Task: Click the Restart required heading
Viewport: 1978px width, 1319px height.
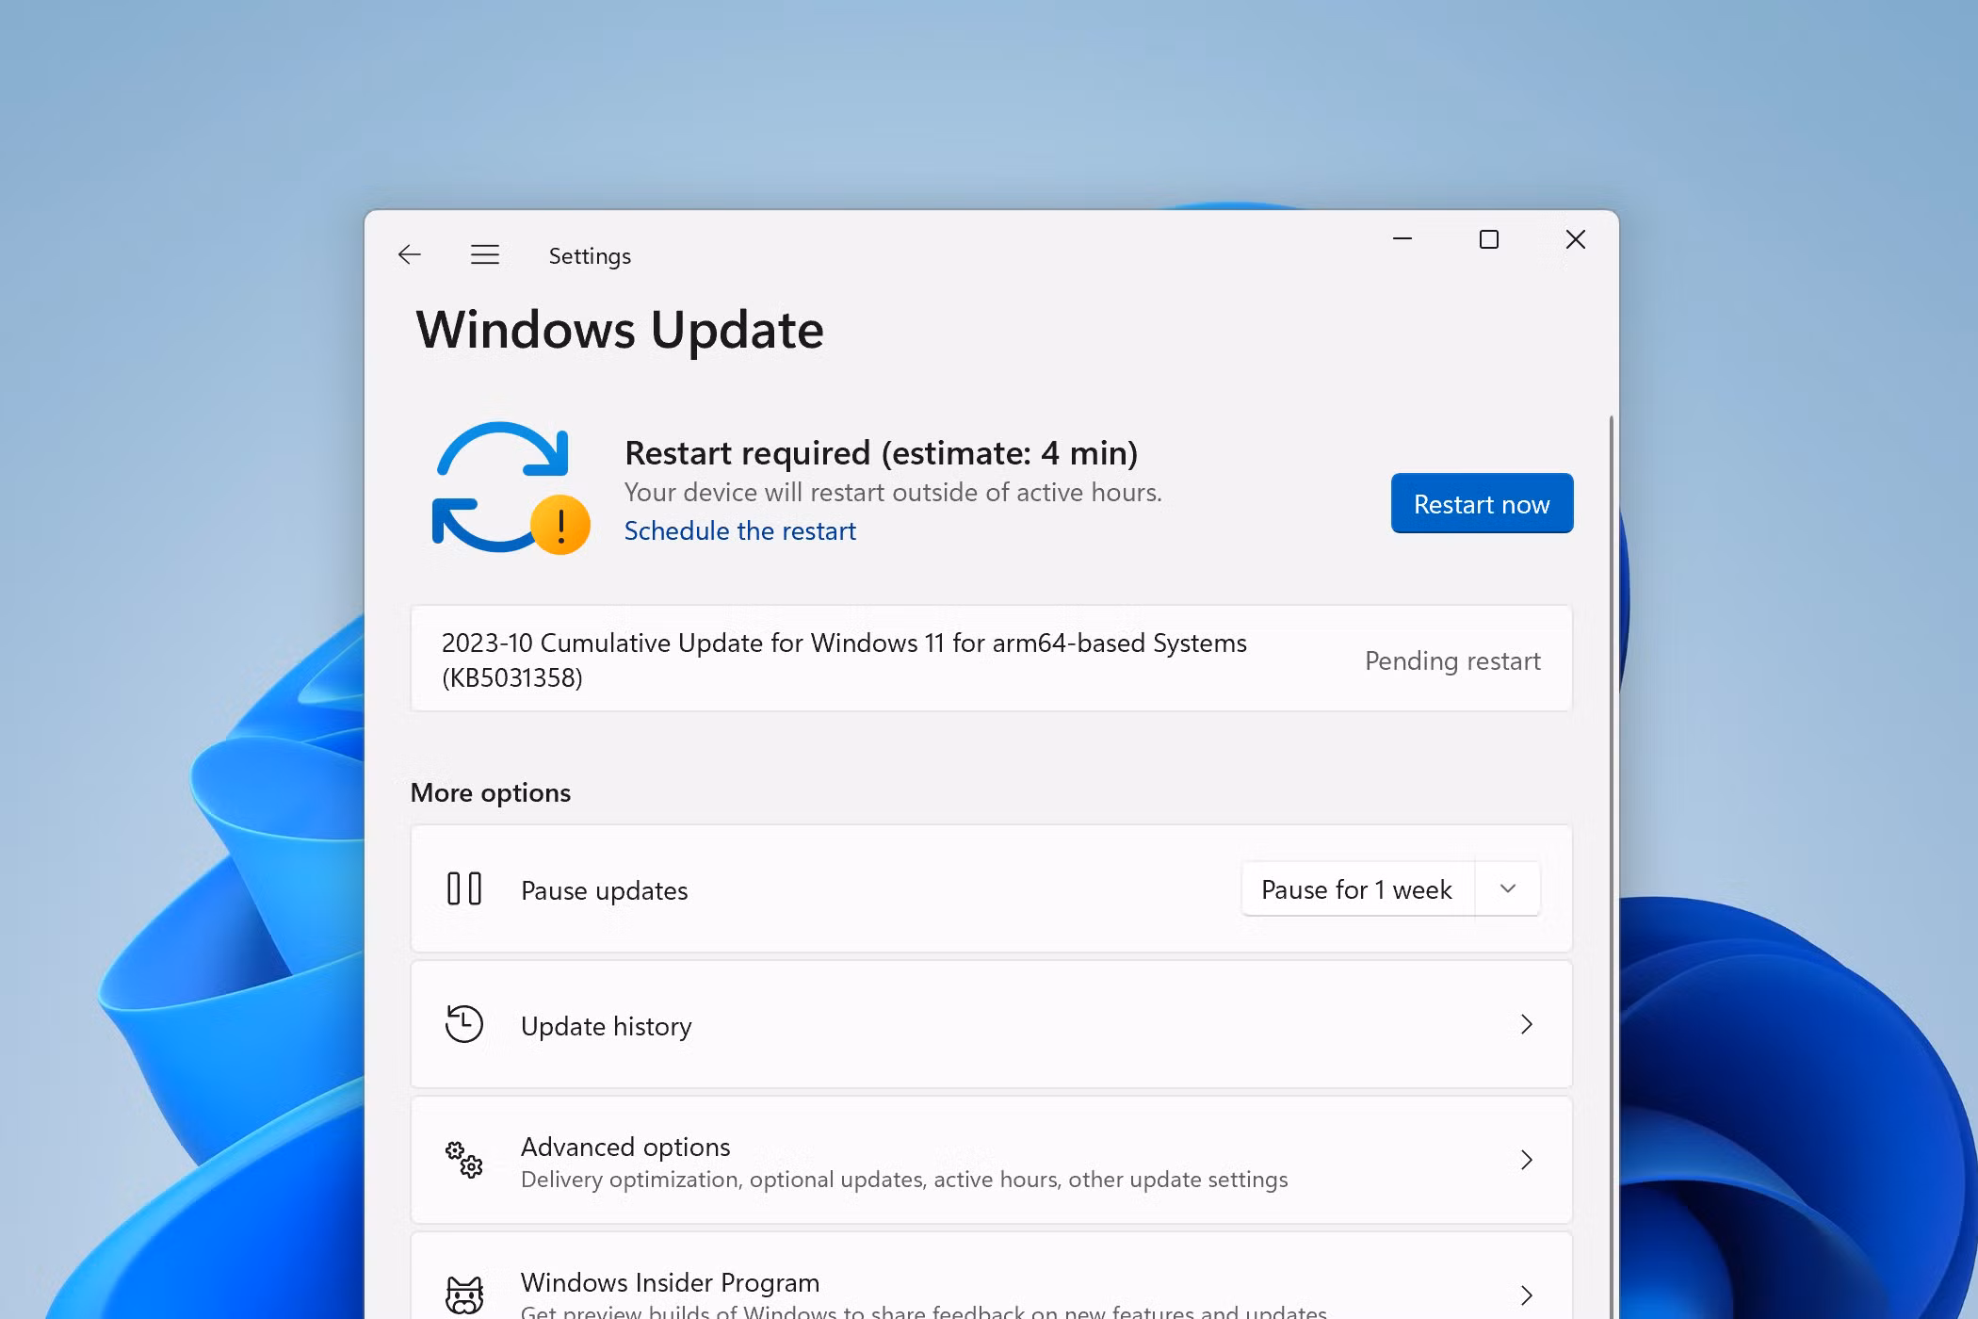Action: pyautogui.click(x=881, y=453)
